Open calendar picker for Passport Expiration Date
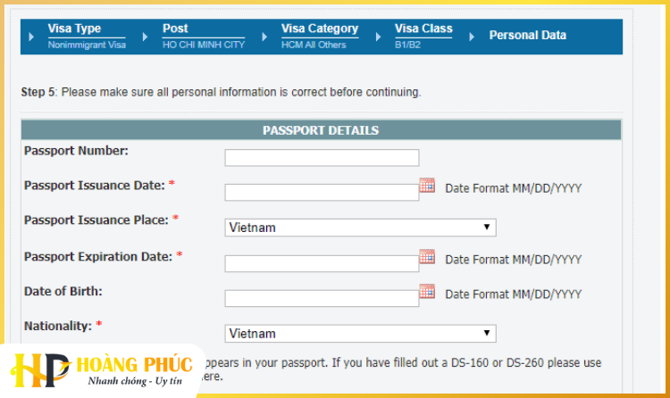Image resolution: width=670 pixels, height=398 pixels. click(427, 257)
